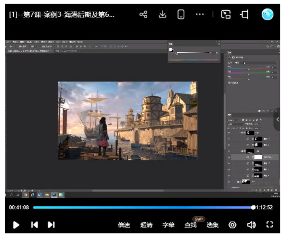Screen dimensions: 284x236
Task: Switch to mini window picture-in-picture mode
Action: click(x=226, y=14)
